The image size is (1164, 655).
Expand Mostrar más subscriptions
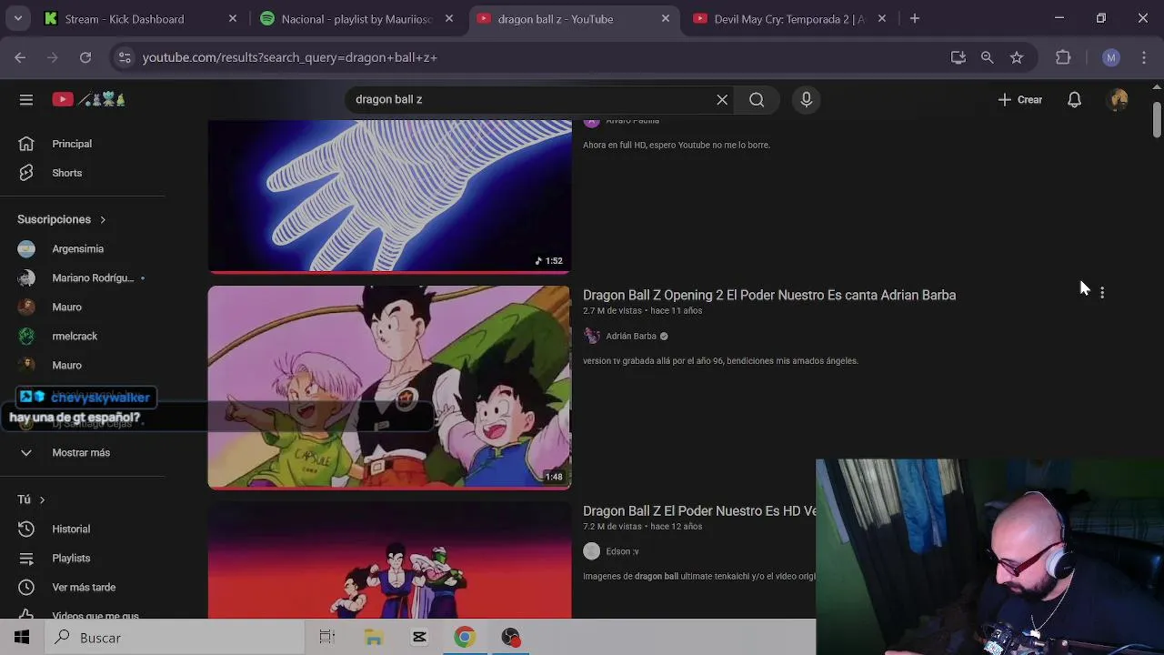coord(82,453)
